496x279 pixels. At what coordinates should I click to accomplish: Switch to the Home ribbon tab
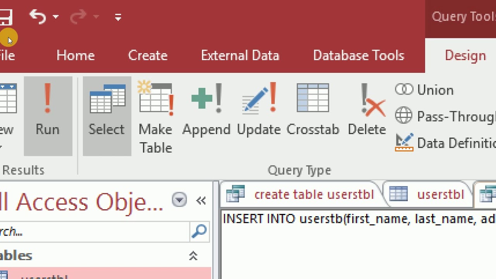coord(76,55)
